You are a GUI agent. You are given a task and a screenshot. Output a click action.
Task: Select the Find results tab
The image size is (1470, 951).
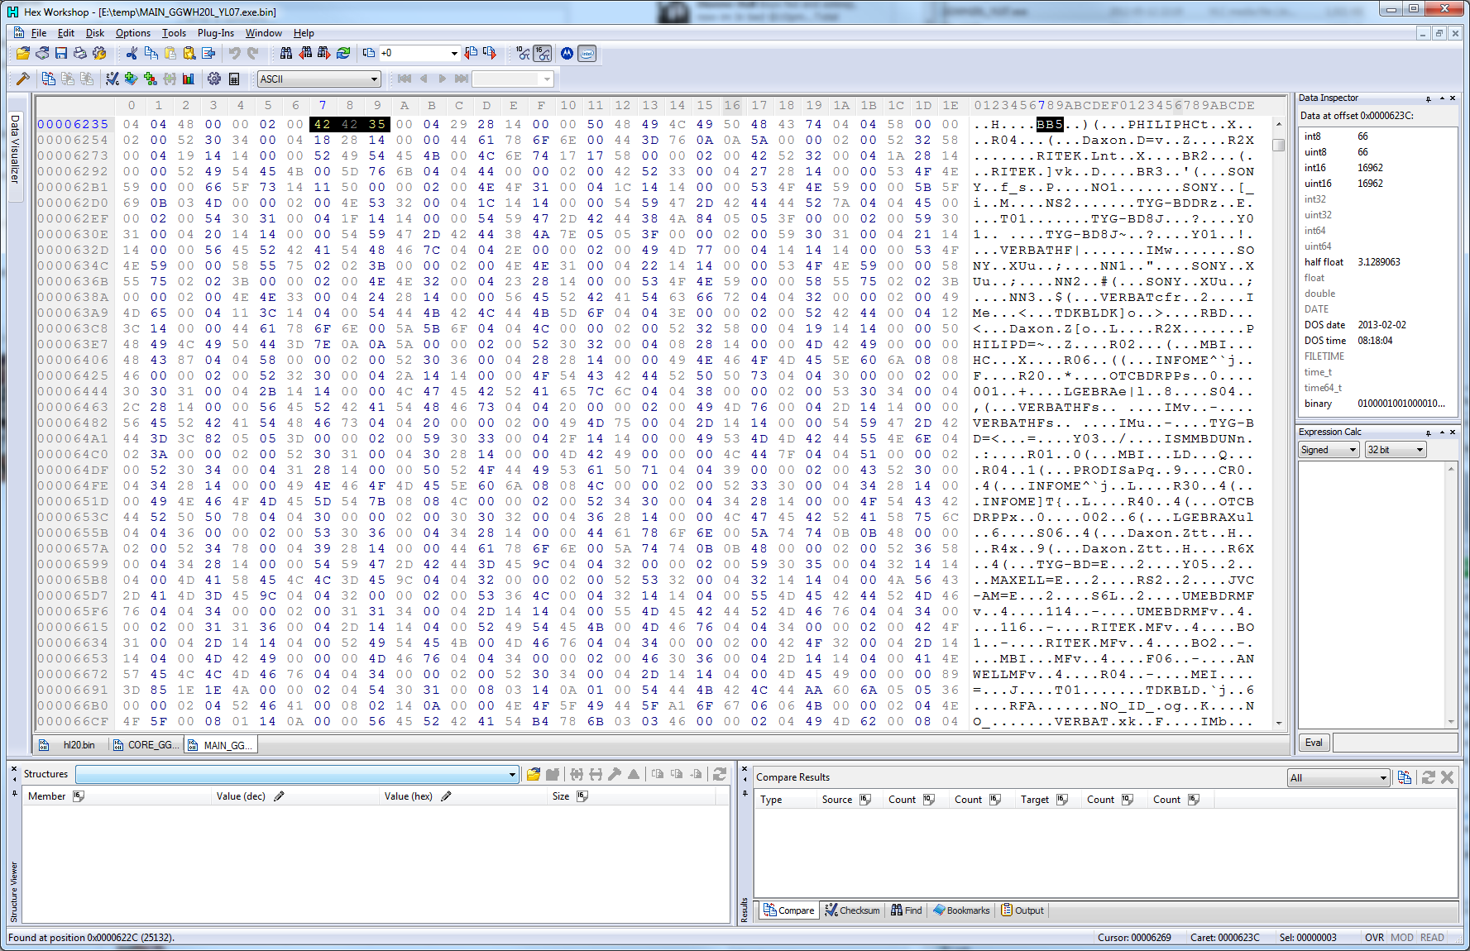click(x=906, y=910)
